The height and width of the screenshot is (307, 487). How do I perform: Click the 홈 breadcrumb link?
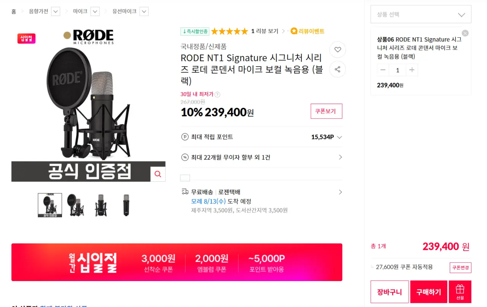(14, 11)
